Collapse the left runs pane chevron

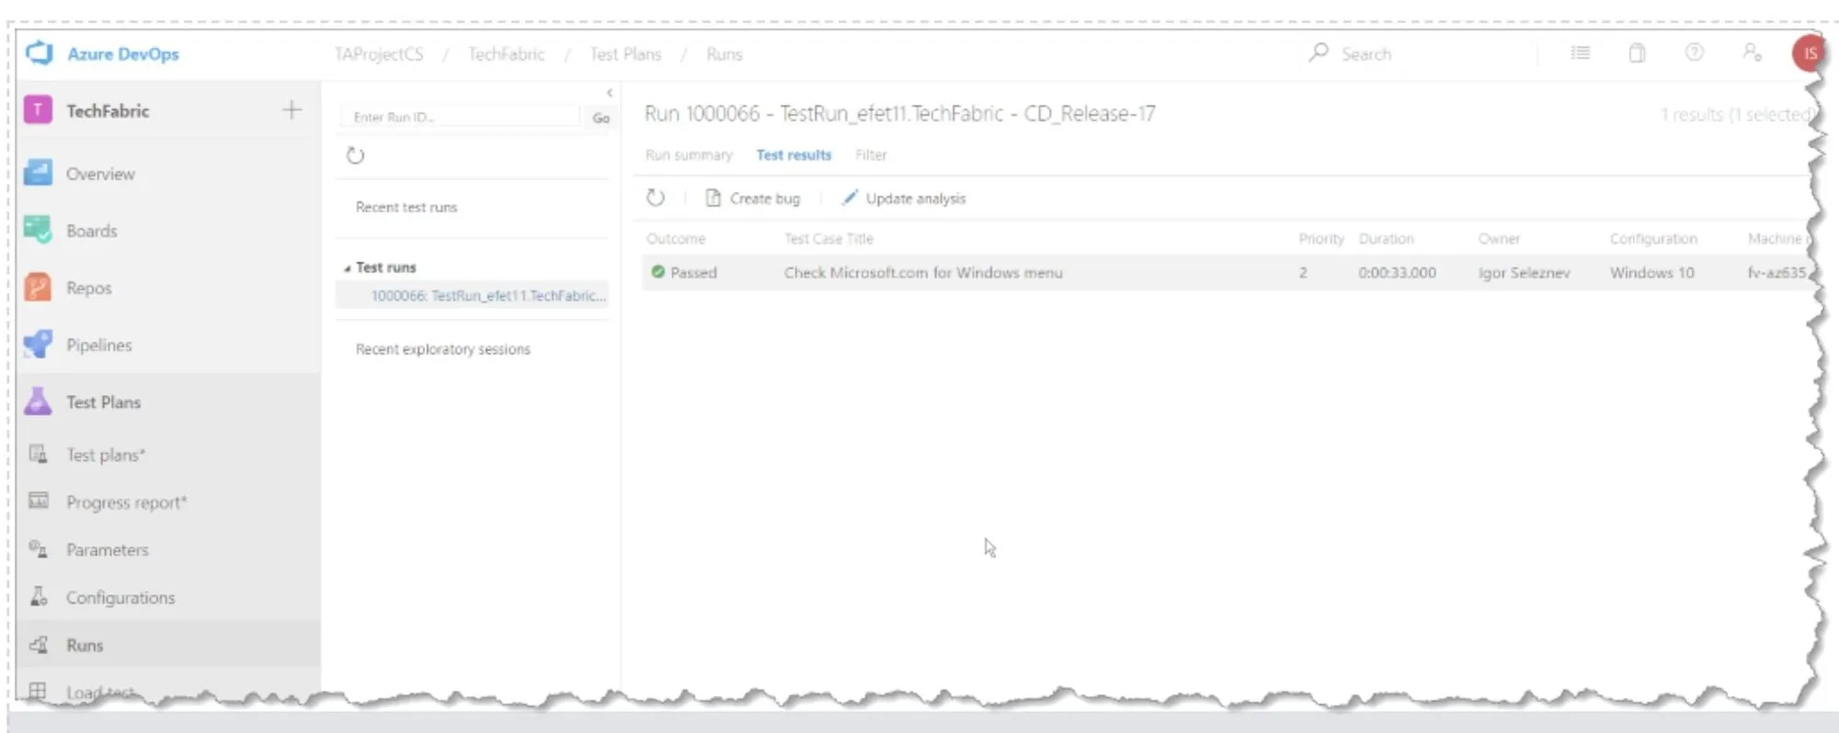coord(610,93)
